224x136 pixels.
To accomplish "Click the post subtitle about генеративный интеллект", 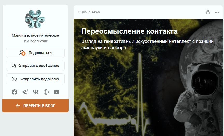I will (x=148, y=44).
